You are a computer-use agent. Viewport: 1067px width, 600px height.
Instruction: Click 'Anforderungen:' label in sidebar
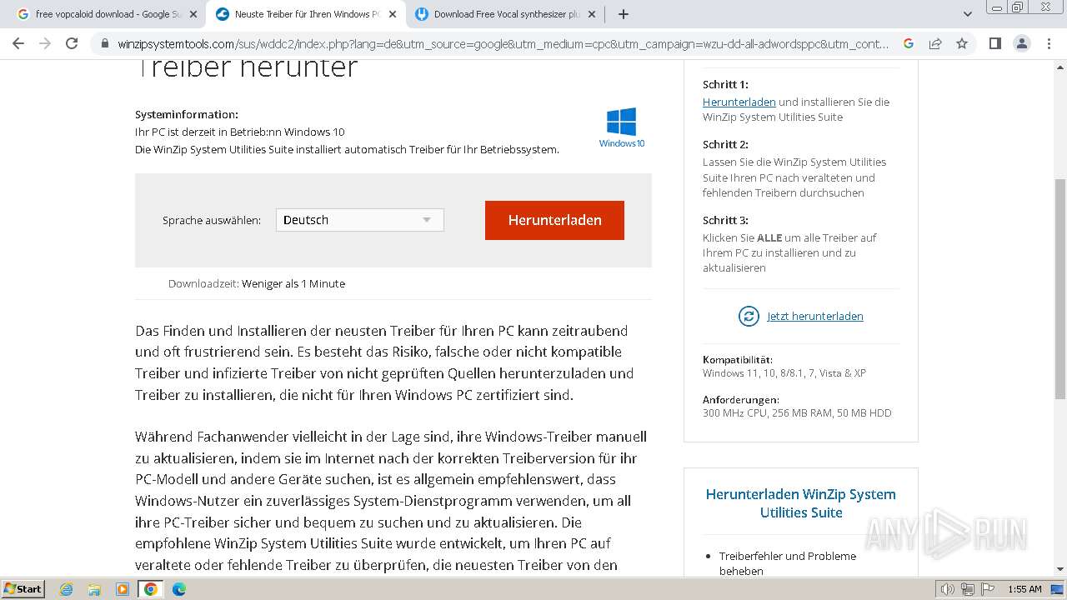(x=741, y=399)
